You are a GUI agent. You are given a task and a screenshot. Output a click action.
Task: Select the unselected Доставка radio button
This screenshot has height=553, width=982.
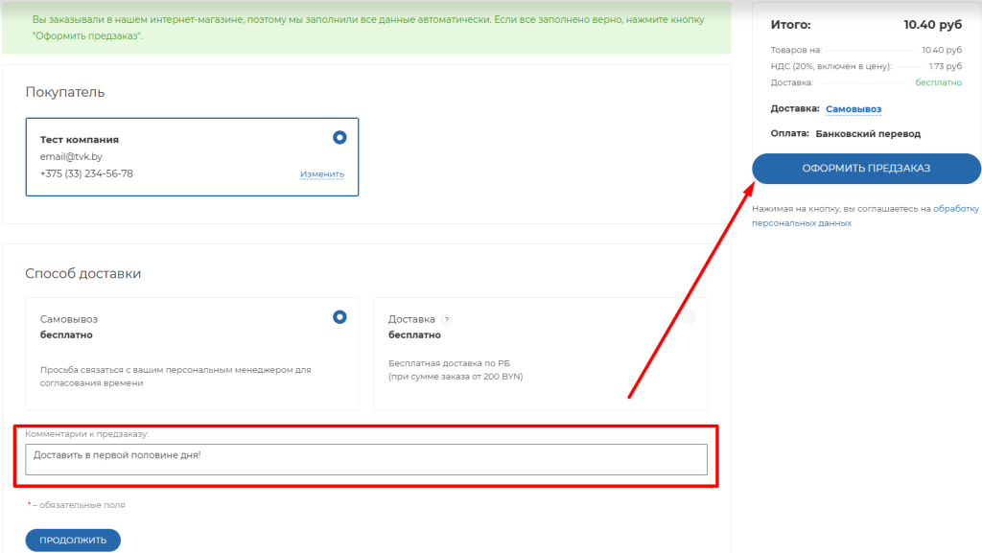click(688, 318)
